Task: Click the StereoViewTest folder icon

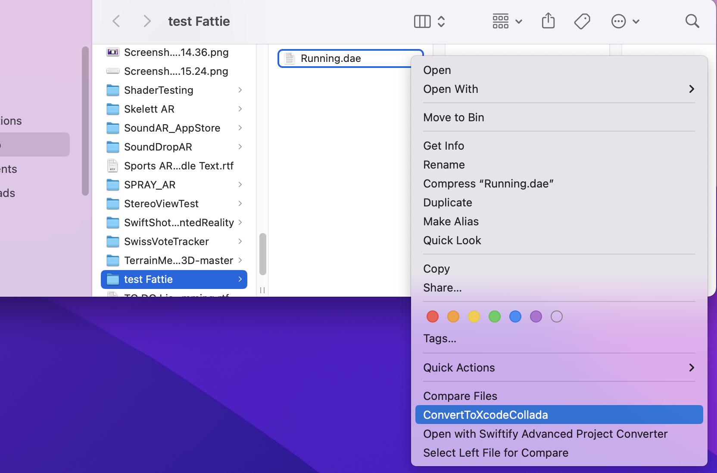Action: pyautogui.click(x=113, y=204)
